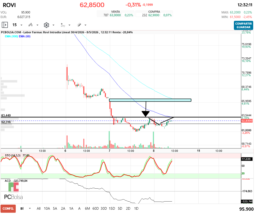Select the 6M time range
257x214 pixels.
[87, 208]
